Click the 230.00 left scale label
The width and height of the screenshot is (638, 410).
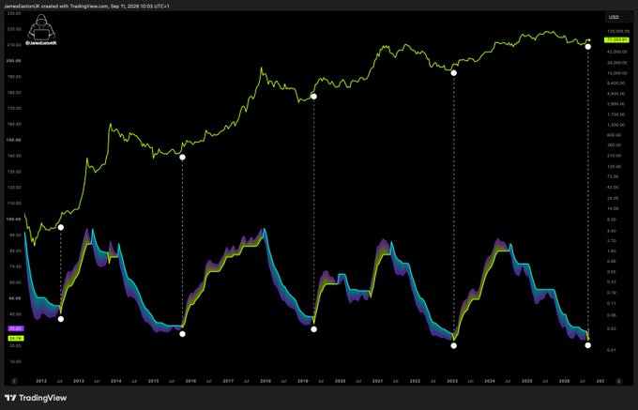click(15, 13)
